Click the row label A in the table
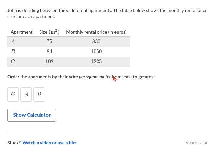 [x=13, y=42]
